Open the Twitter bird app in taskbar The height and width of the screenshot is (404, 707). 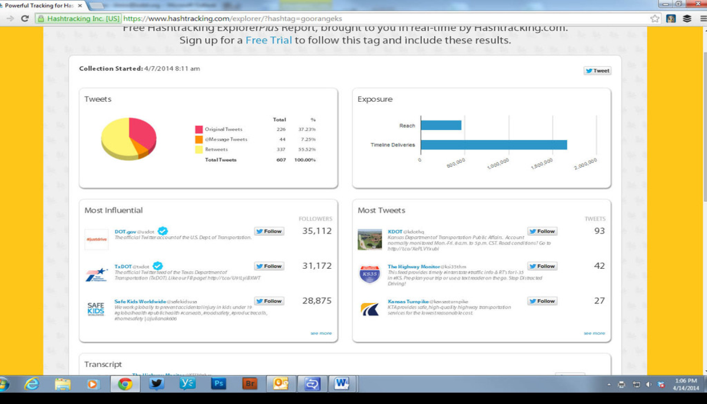156,384
